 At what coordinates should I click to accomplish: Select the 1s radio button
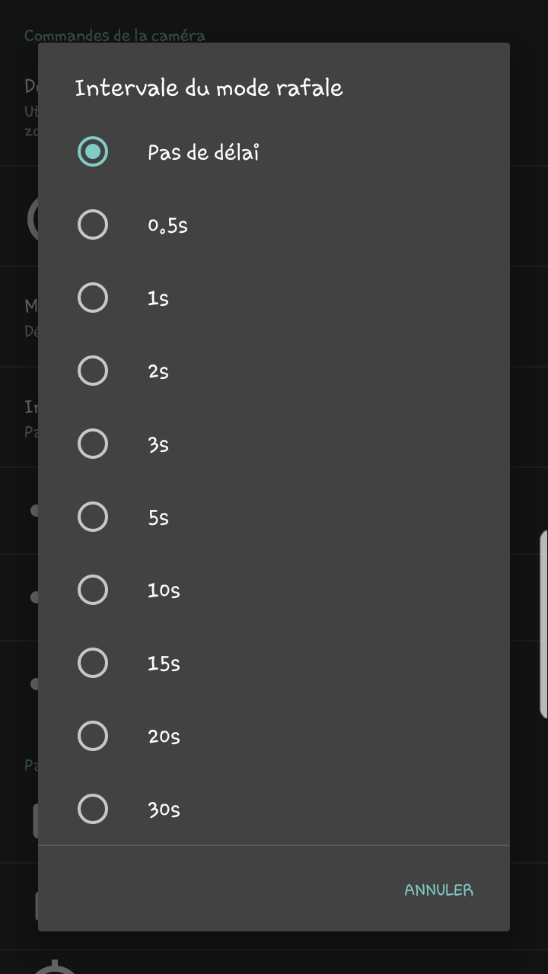coord(93,298)
